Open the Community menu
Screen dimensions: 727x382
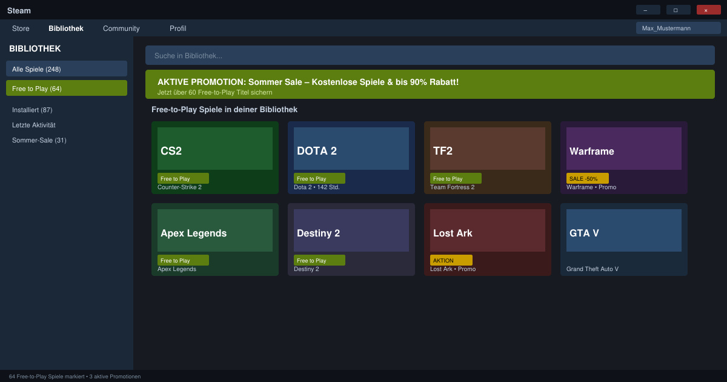[x=121, y=28]
